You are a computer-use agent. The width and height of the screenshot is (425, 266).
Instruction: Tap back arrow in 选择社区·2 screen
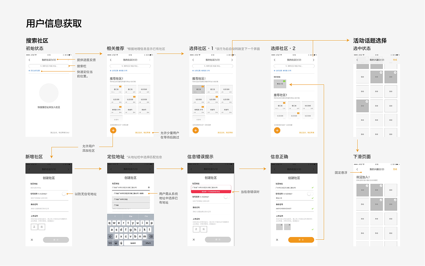(275, 60)
